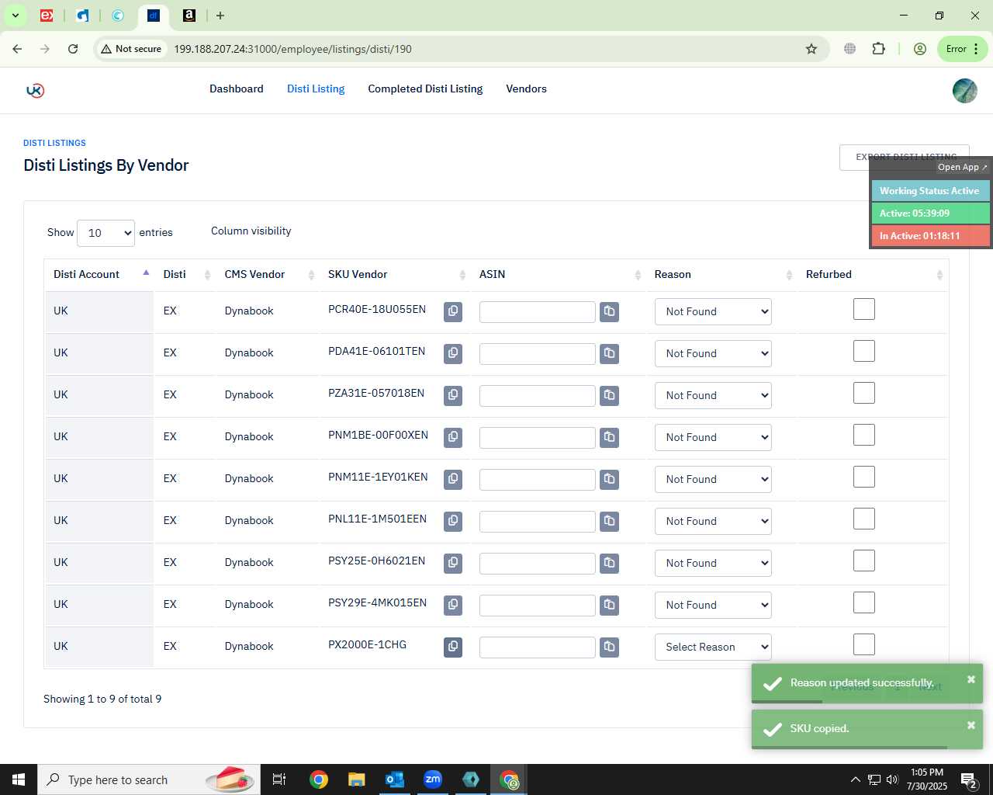Tick Refurbed checkbox for PNM11E-1EY01KEN
This screenshot has width=993, height=795.
point(864,477)
